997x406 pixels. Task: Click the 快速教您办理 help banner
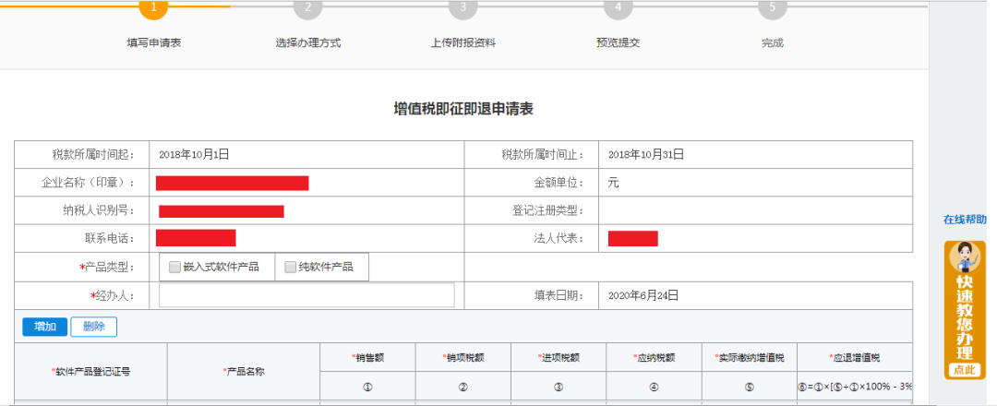(x=965, y=318)
